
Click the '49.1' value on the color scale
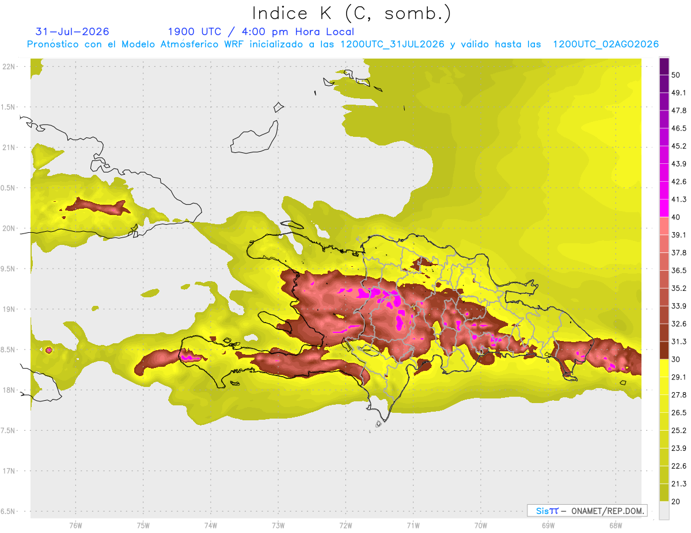point(679,93)
